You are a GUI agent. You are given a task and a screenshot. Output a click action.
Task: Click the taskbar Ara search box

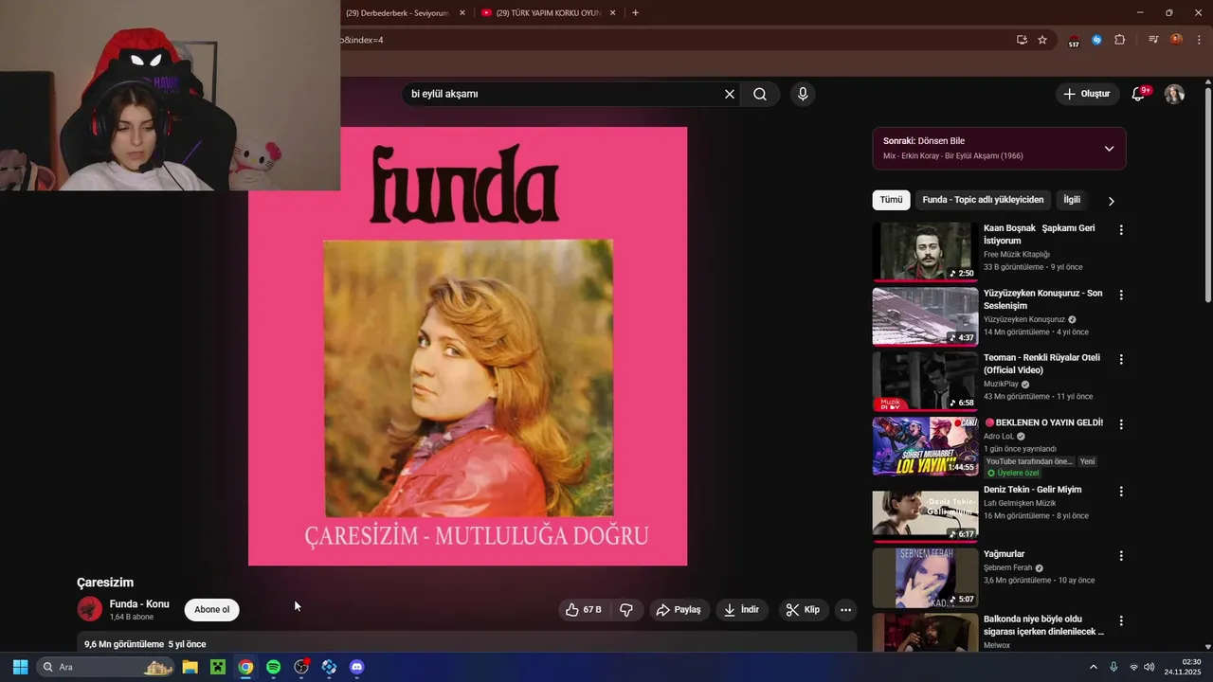coord(105,667)
